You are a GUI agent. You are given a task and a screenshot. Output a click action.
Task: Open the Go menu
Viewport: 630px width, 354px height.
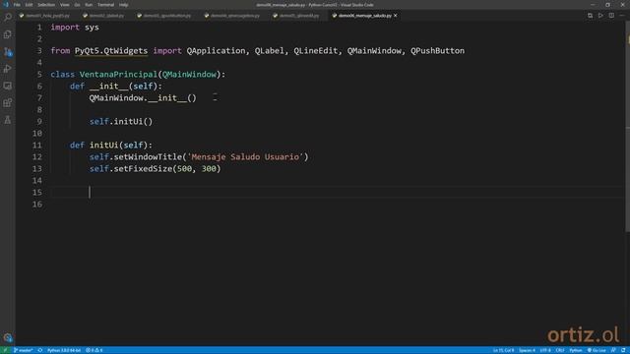coord(77,5)
